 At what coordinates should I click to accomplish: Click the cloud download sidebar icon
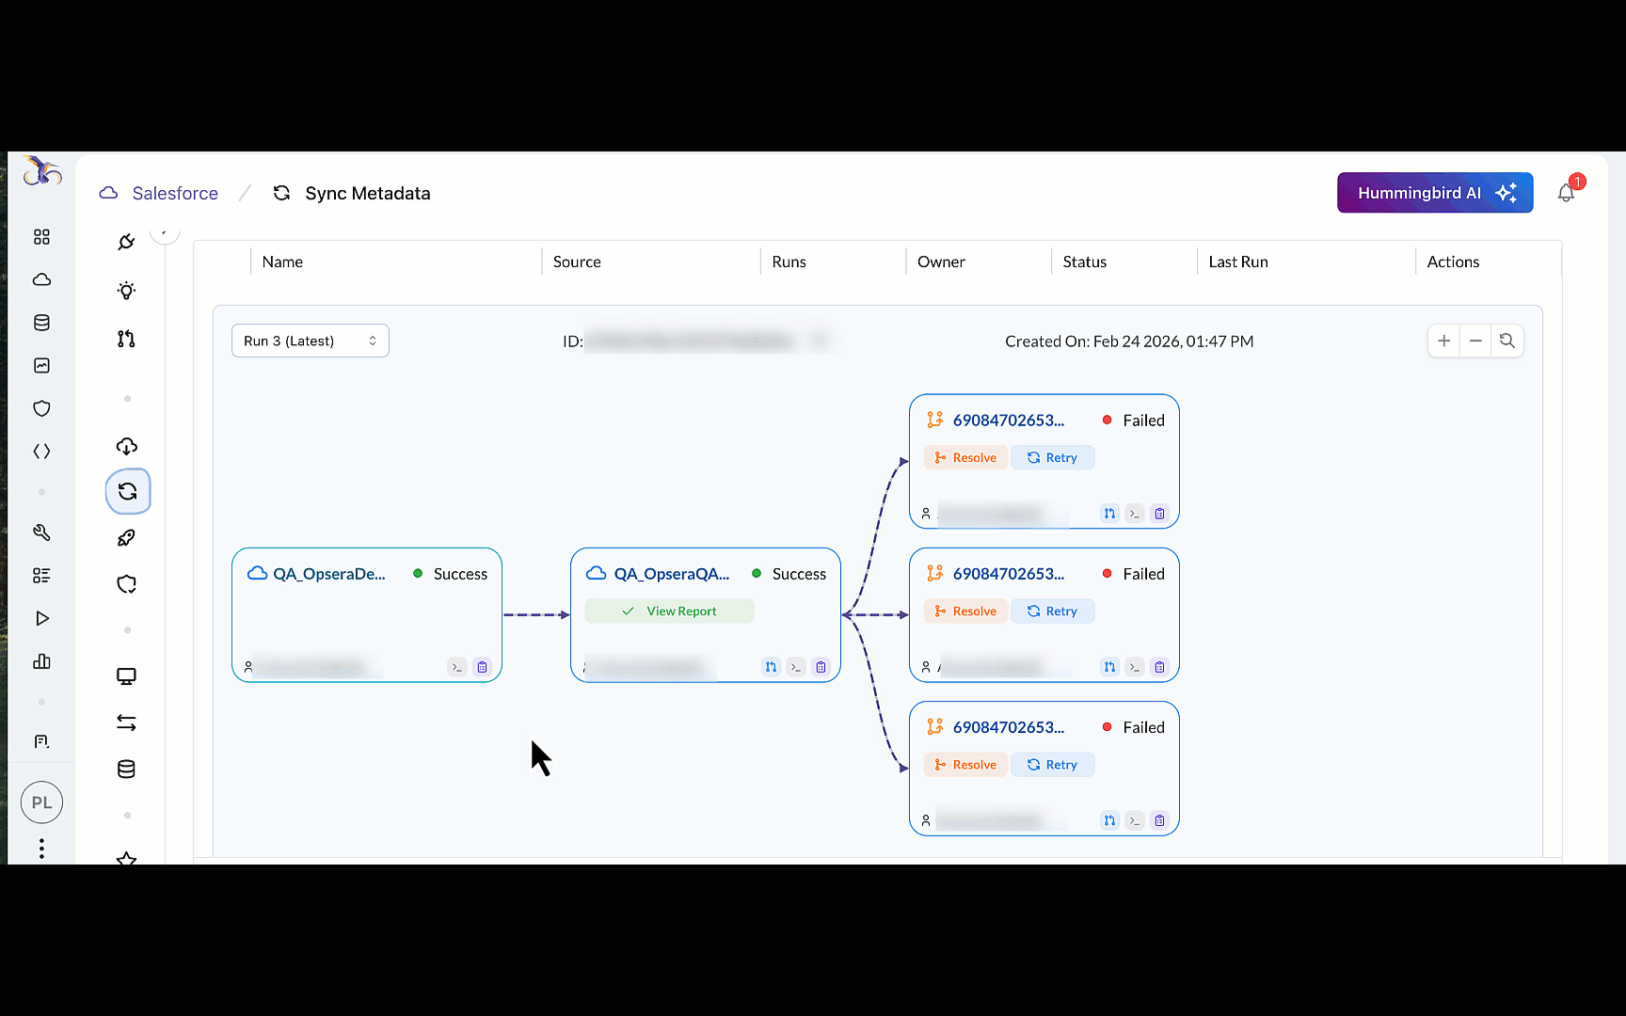tap(126, 446)
